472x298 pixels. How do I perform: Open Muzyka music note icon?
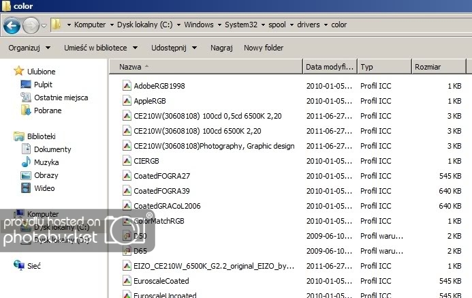(26, 162)
